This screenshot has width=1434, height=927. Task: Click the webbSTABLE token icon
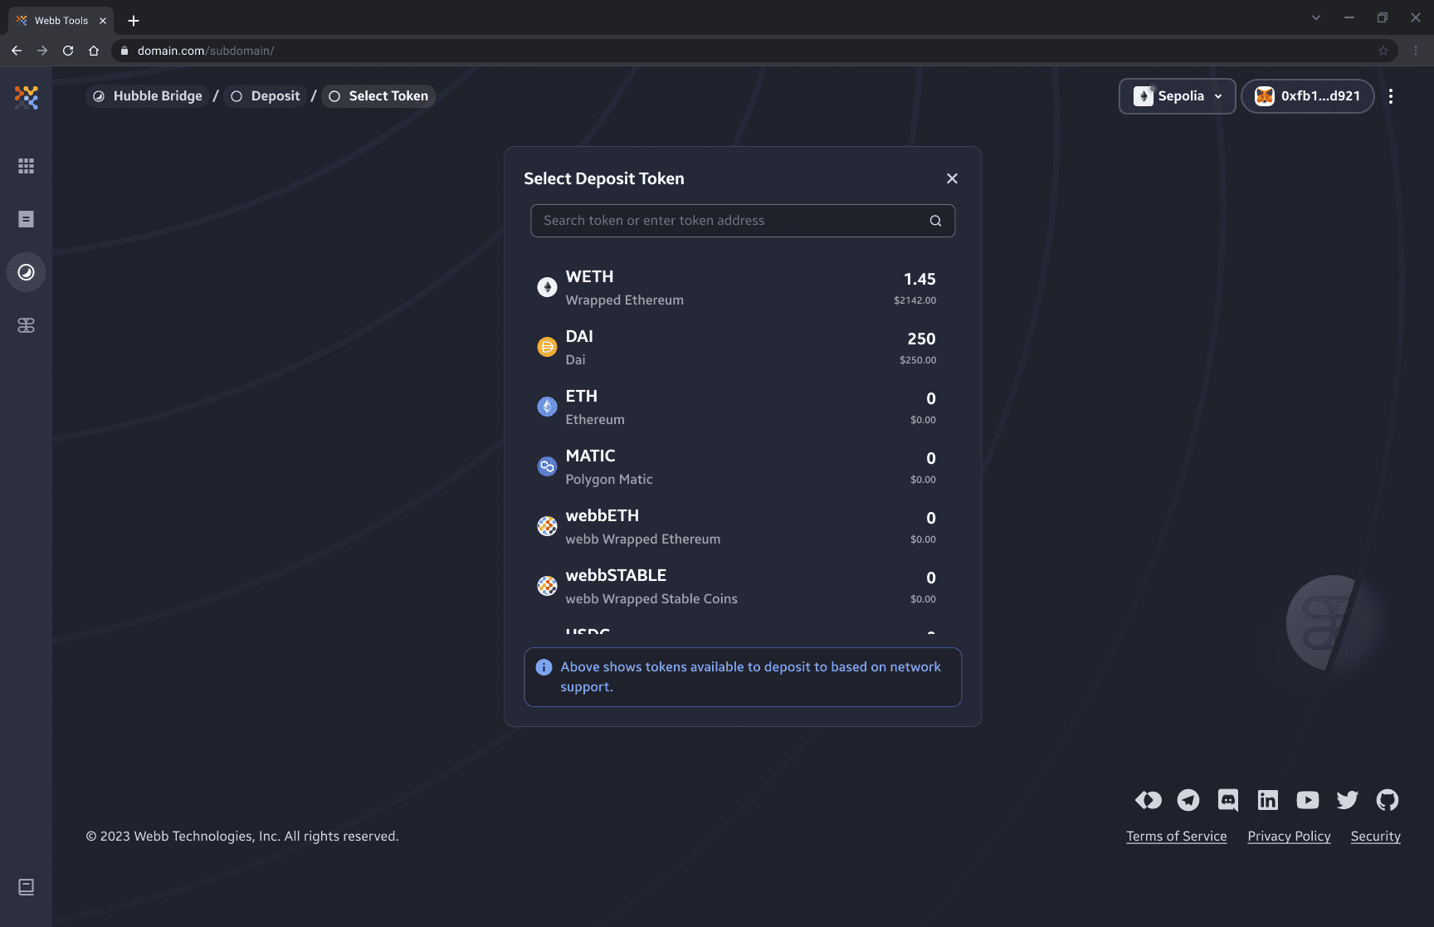point(547,586)
